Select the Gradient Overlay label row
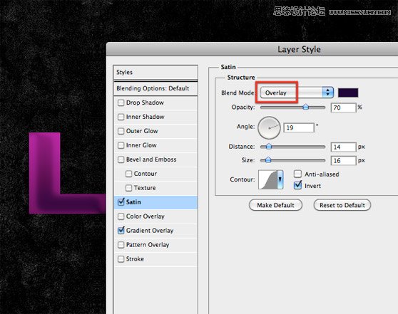This screenshot has height=314, width=398. tap(155, 231)
